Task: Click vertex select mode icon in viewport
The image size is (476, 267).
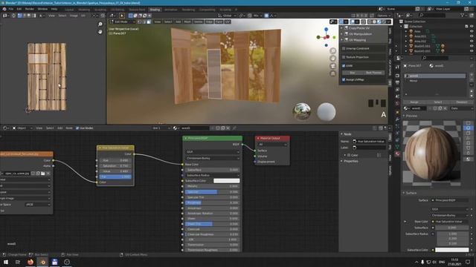Action: (140, 22)
